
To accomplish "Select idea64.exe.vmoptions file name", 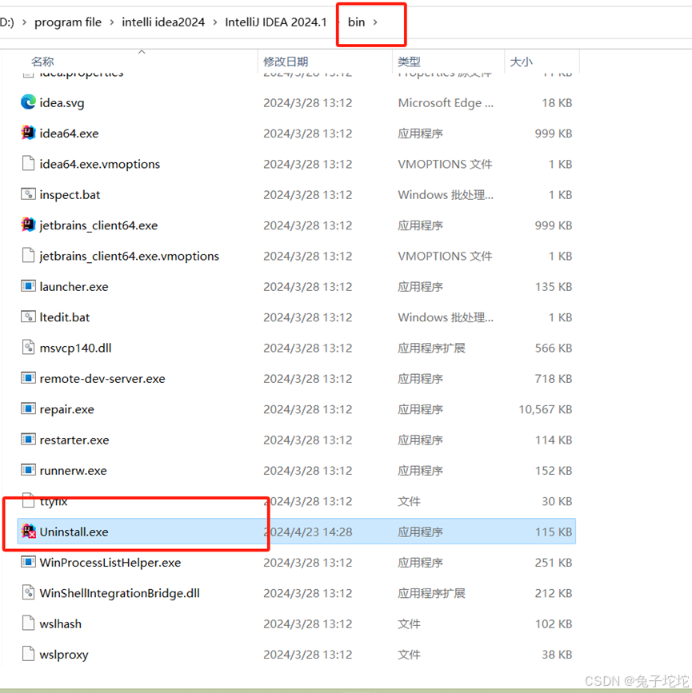I will [x=100, y=164].
